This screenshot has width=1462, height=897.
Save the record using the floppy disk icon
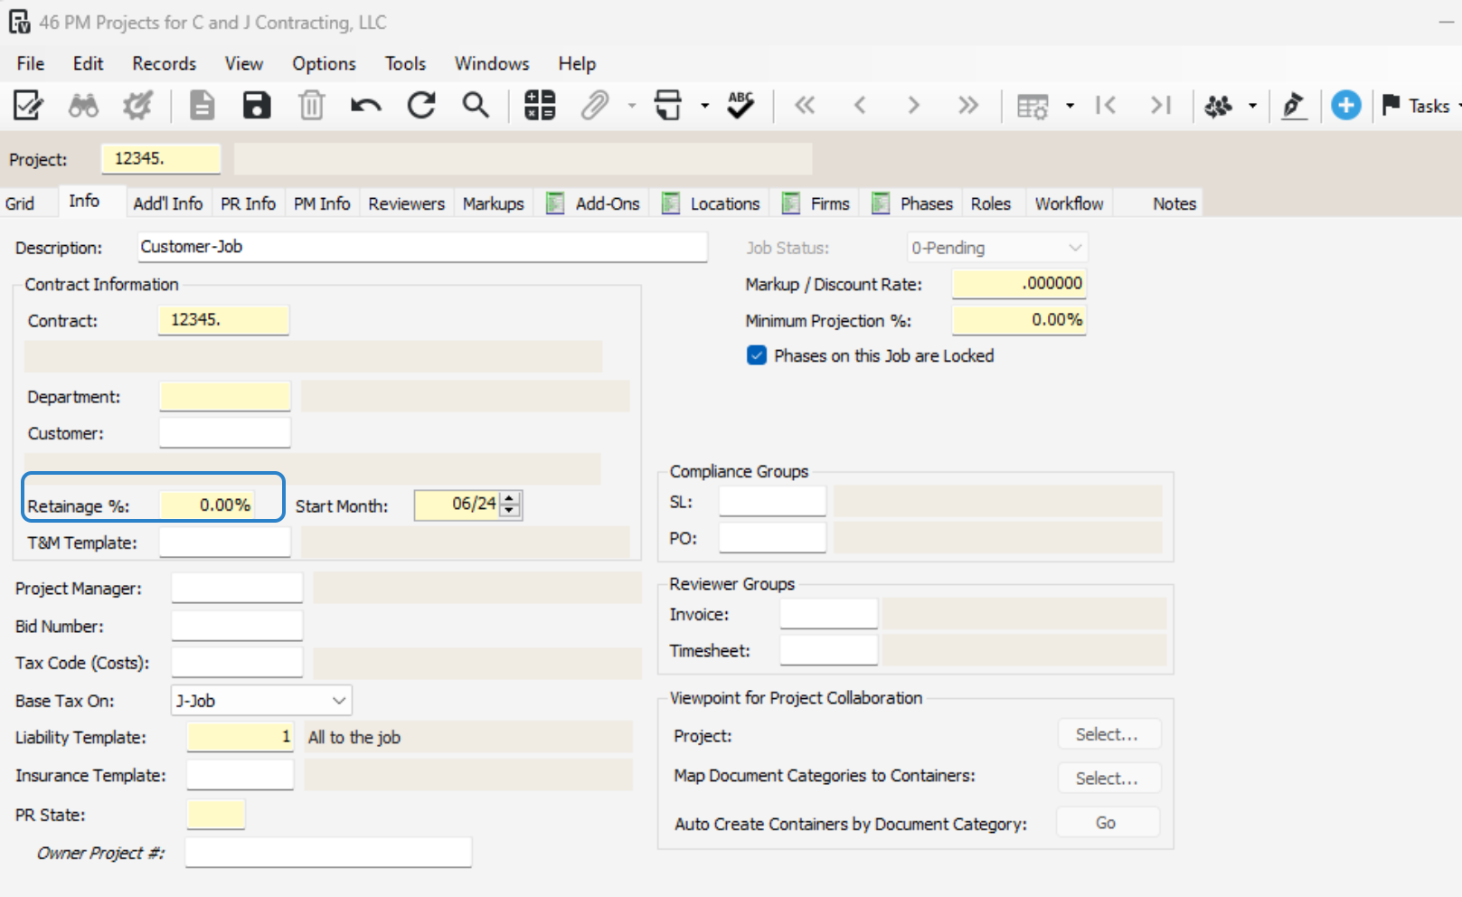pos(257,106)
